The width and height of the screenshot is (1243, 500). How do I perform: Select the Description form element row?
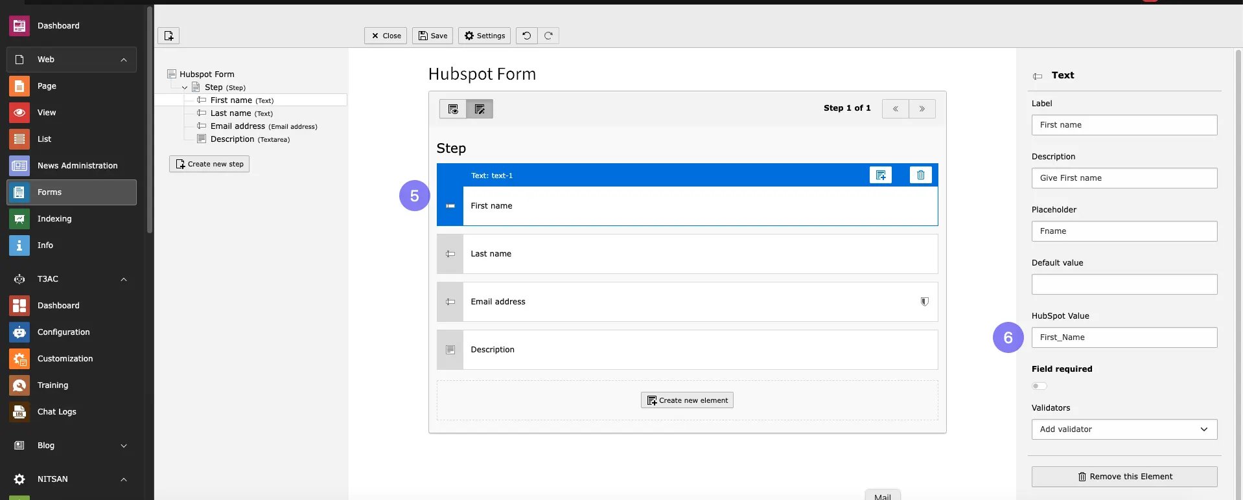pyautogui.click(x=688, y=350)
